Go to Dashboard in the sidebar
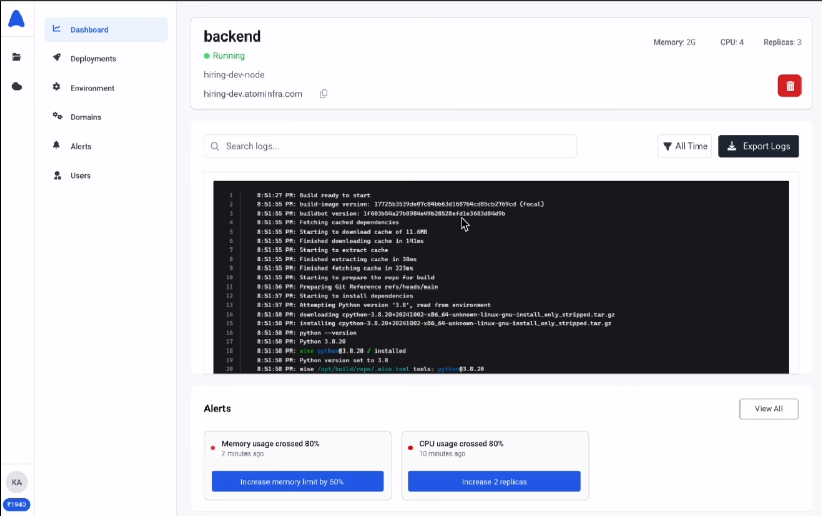 106,30
